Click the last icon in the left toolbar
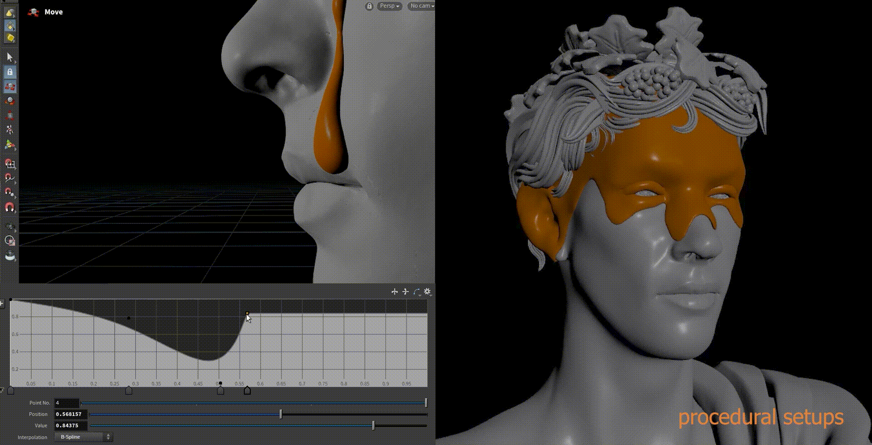 10,257
